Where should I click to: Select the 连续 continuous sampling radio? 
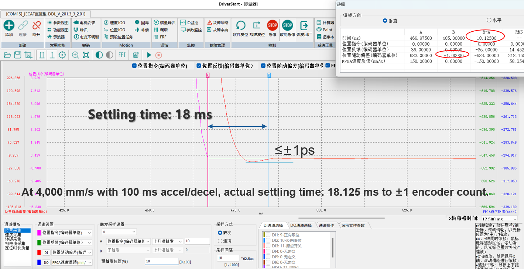click(x=220, y=241)
